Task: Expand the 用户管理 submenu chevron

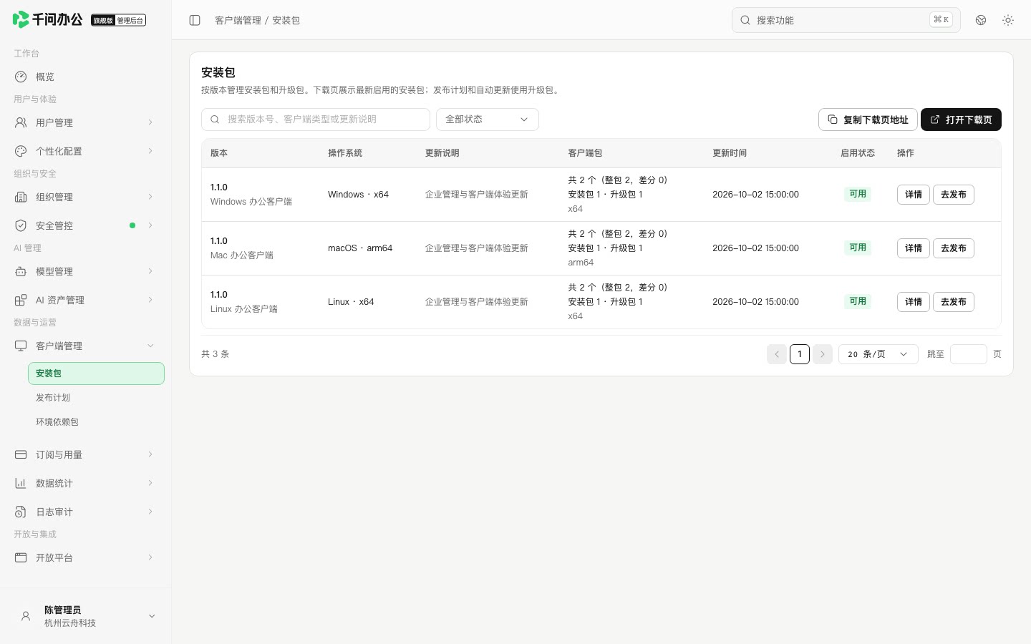Action: (150, 122)
